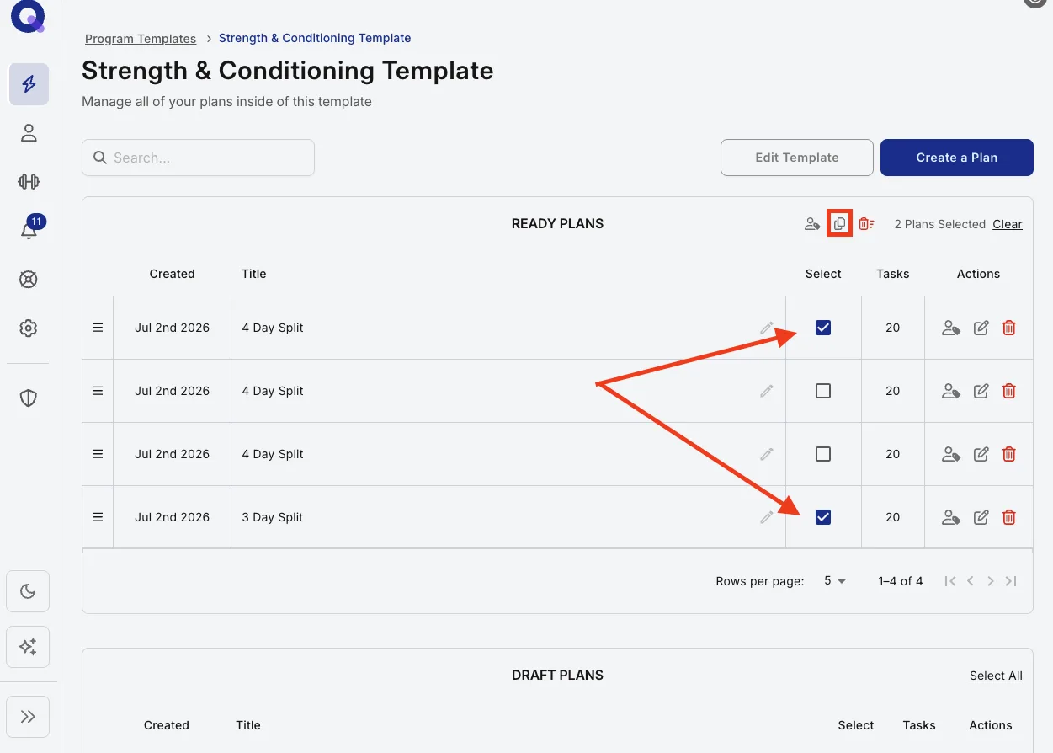
Task: Open the dumbbell exercises section
Action: (29, 182)
